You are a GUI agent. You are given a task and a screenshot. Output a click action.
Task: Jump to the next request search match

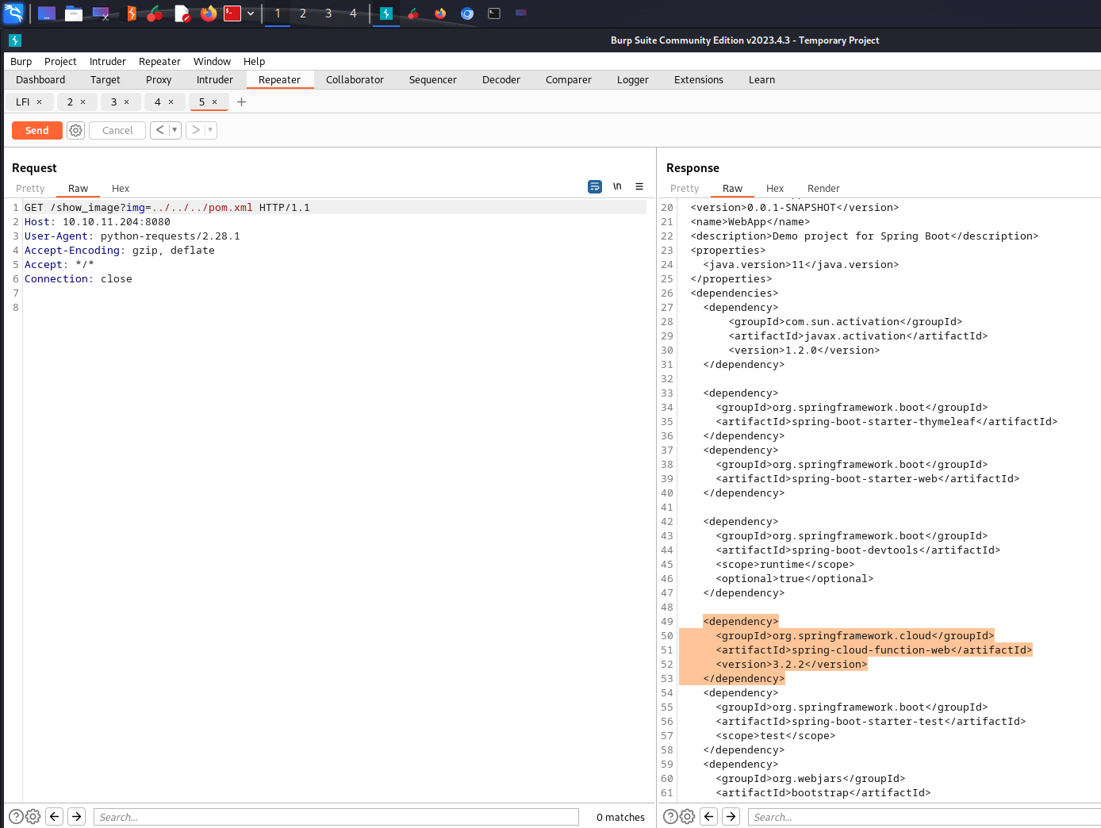point(77,816)
